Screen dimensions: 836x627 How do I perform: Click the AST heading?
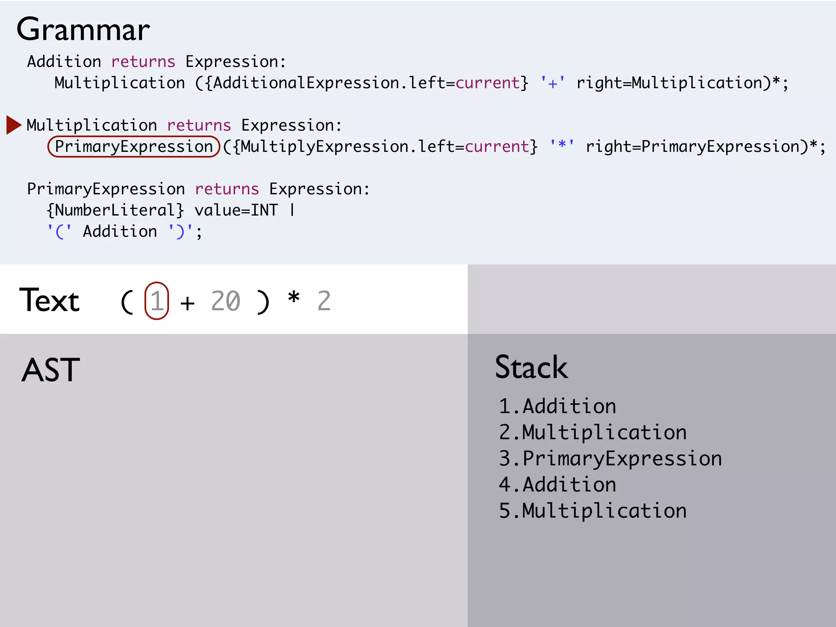(x=51, y=370)
